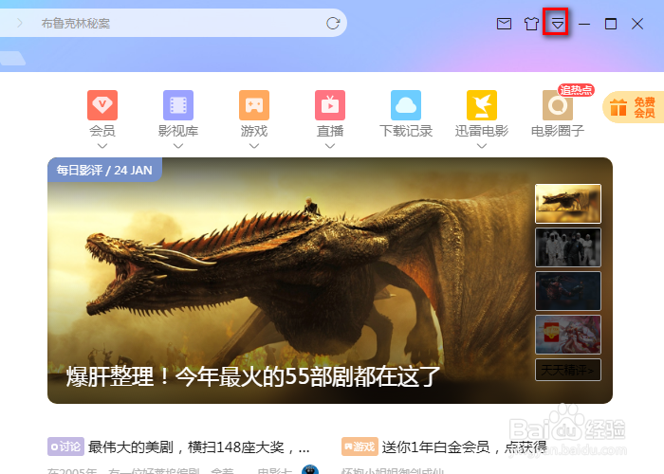664x474 pixels.
Task: Click the 每日影评 / 24 JAN label
Action: (104, 170)
